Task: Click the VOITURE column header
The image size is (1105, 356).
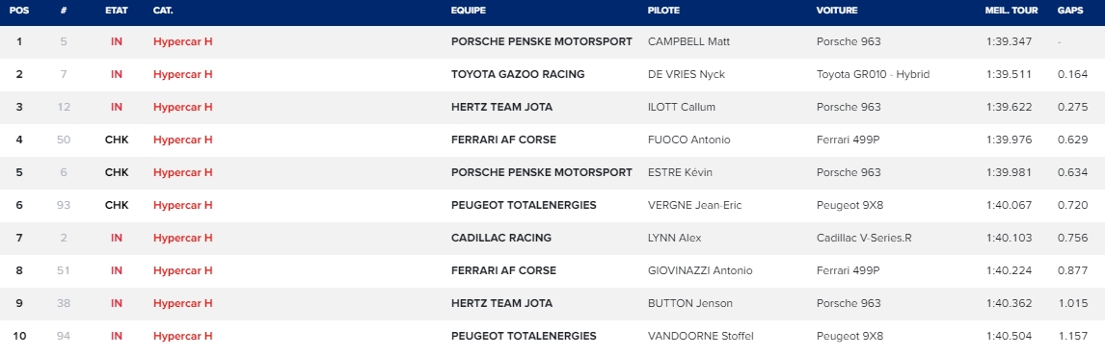Action: click(837, 11)
